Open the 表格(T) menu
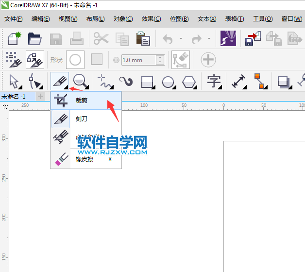Screen dimensions: 305x272 pyautogui.click(x=235, y=19)
